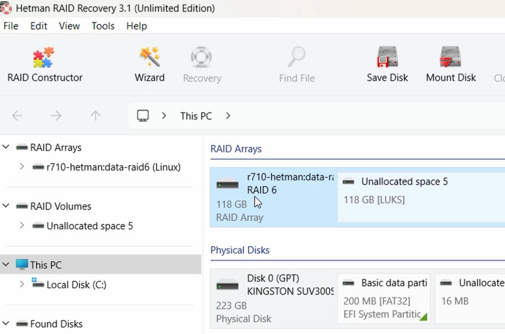Select the 118 GB RAID Array card

pyautogui.click(x=274, y=197)
